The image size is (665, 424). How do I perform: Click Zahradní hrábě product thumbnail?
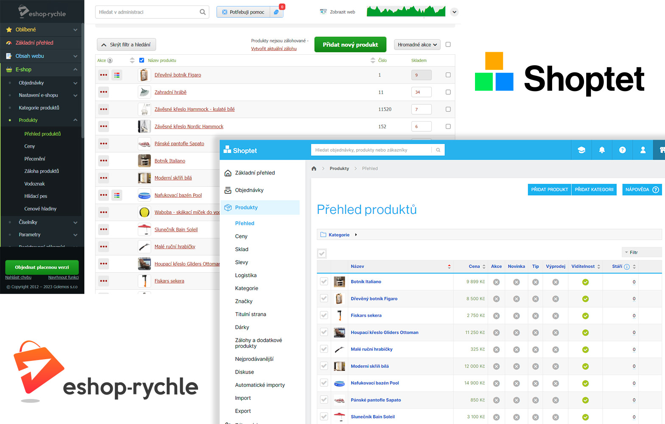144,92
